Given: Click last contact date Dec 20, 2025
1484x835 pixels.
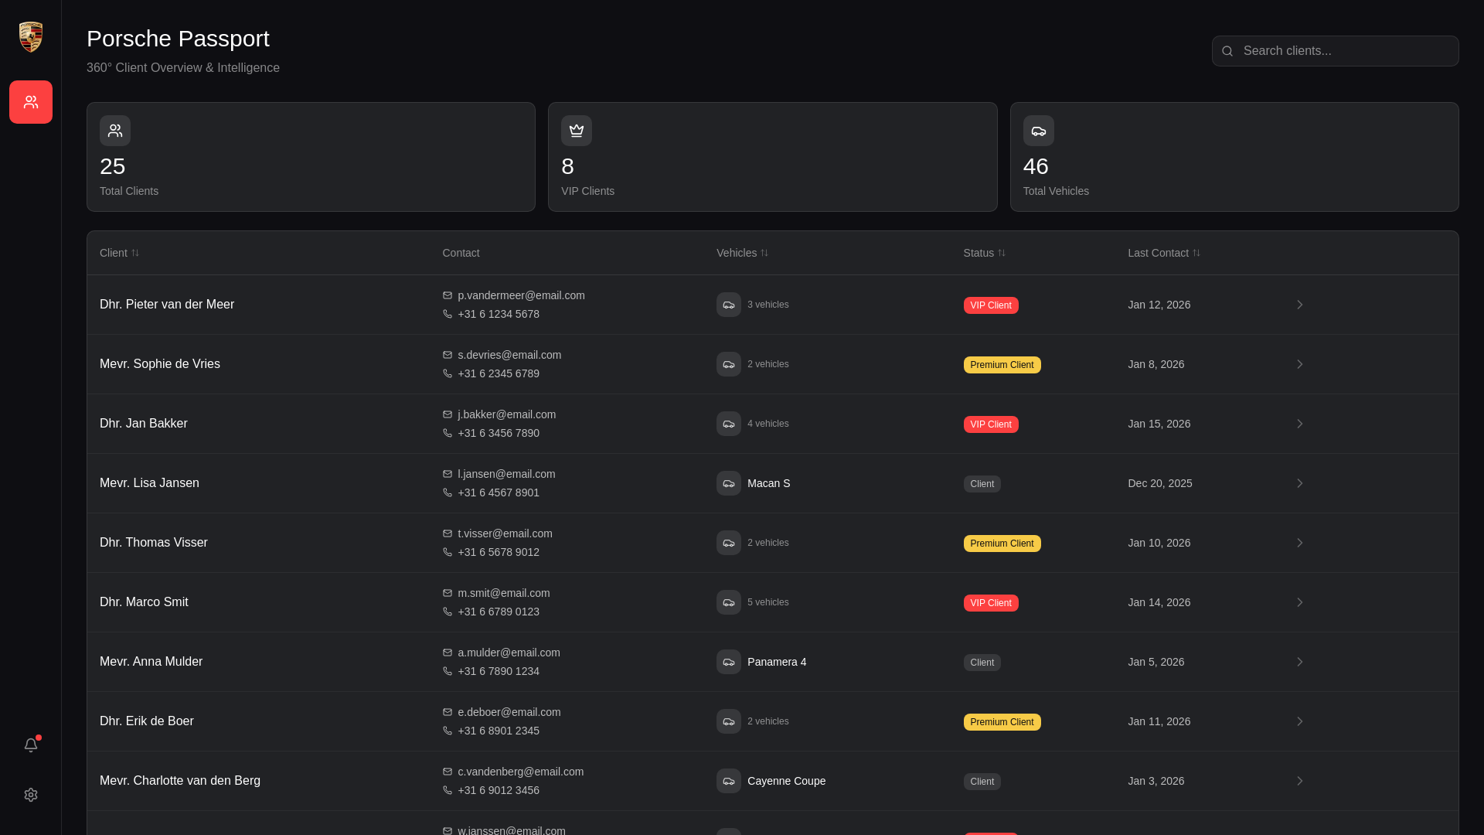Looking at the screenshot, I should (x=1160, y=483).
